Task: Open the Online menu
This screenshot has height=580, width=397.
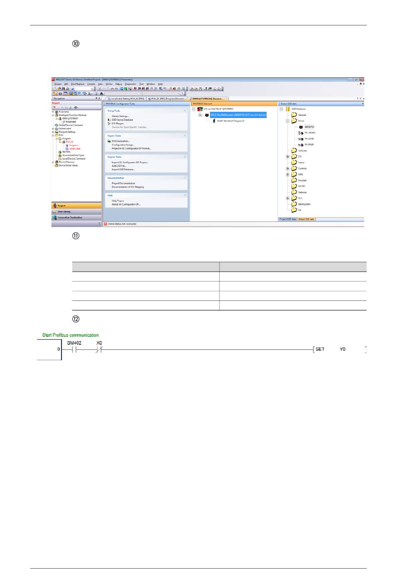Action: tap(109, 84)
